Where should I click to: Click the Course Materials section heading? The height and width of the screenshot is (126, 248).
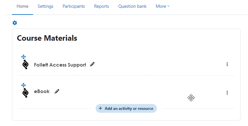click(x=47, y=38)
